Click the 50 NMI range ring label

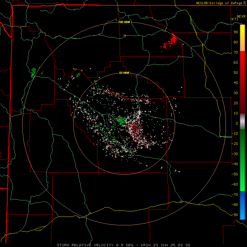pyautogui.click(x=124, y=73)
